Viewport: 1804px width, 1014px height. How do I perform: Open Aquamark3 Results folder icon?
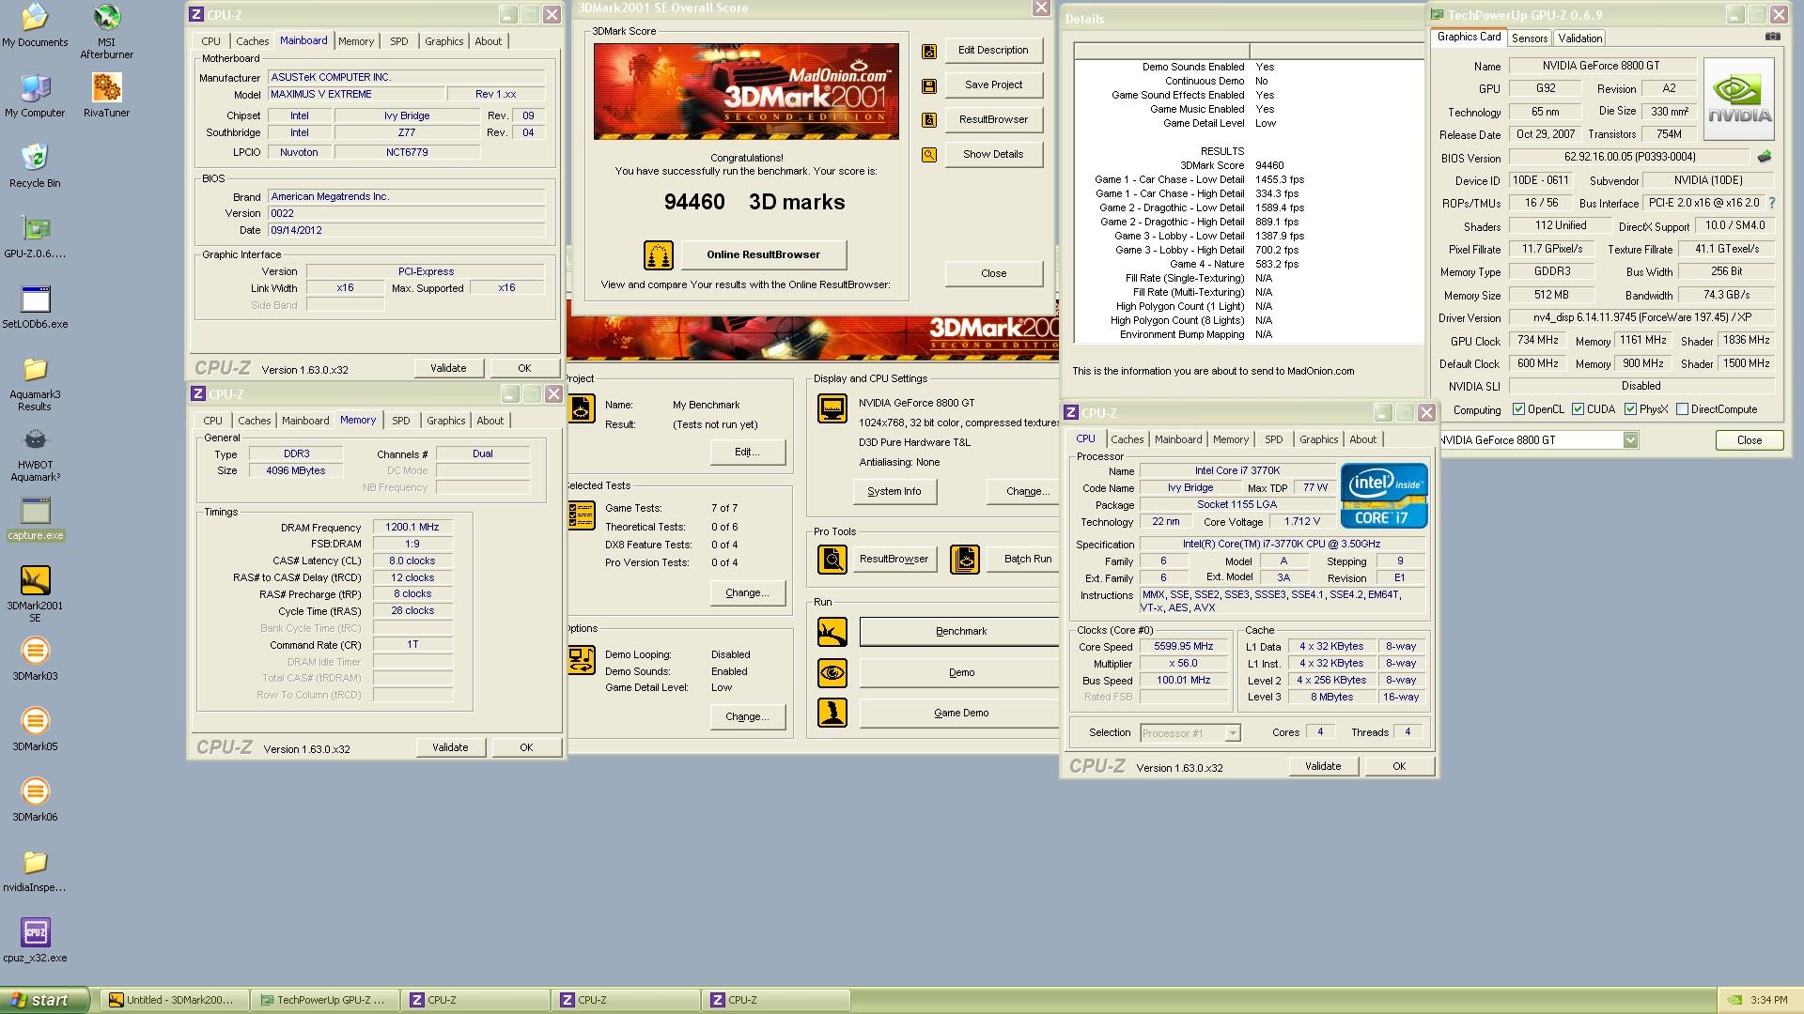coord(35,383)
